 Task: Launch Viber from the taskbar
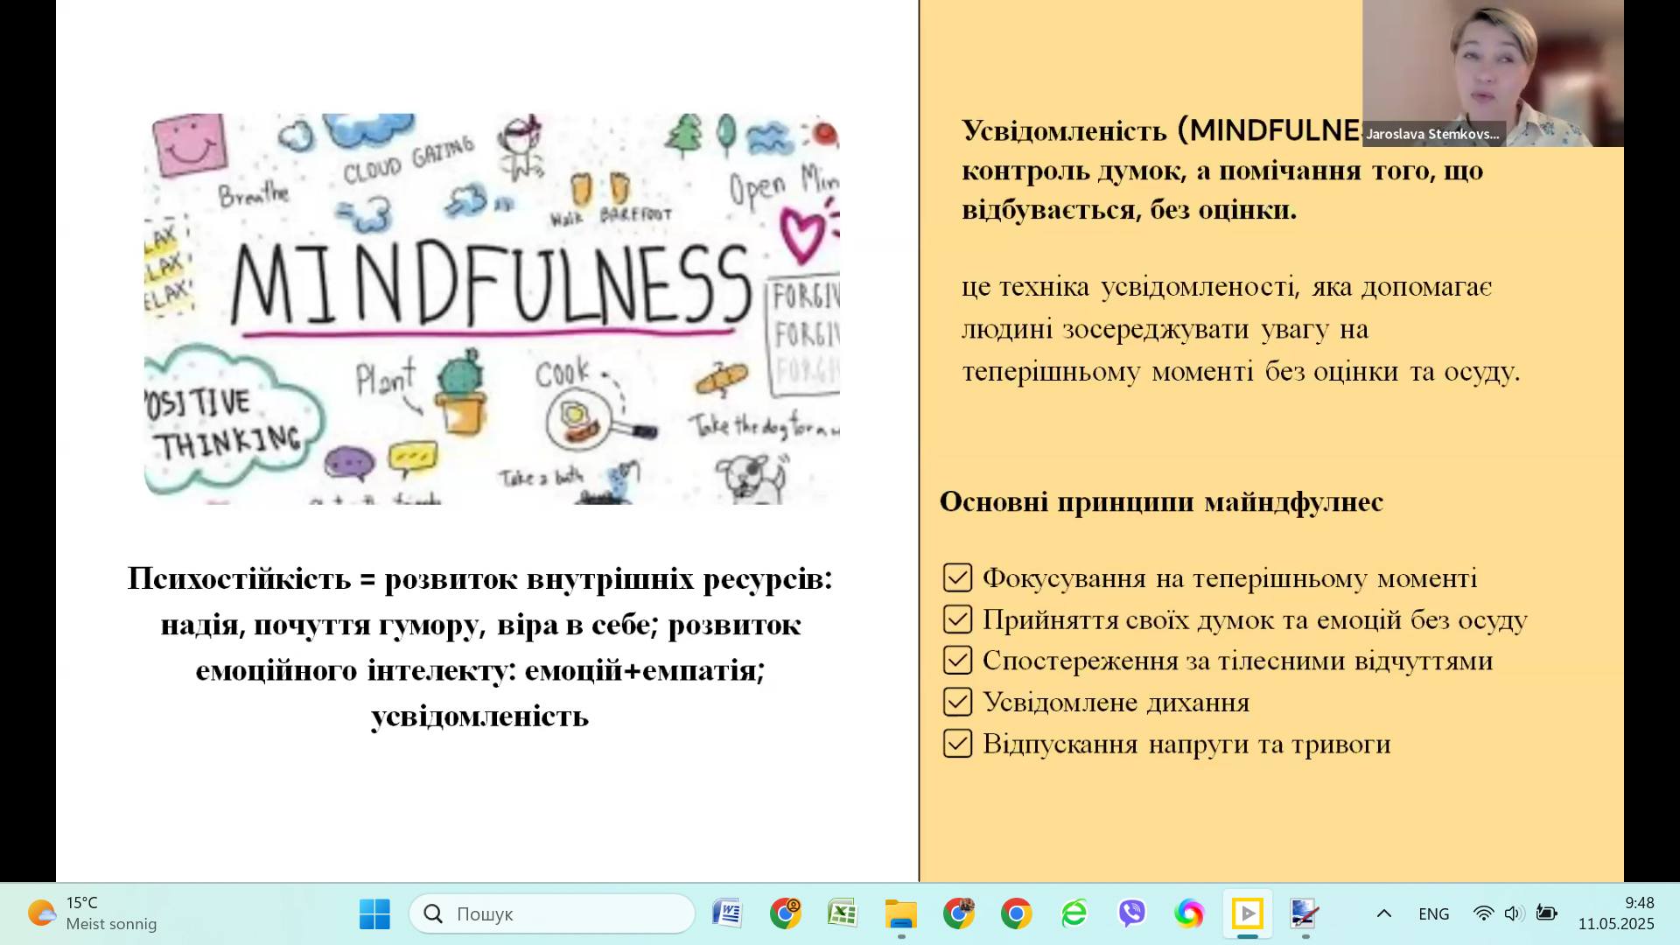pos(1131,913)
